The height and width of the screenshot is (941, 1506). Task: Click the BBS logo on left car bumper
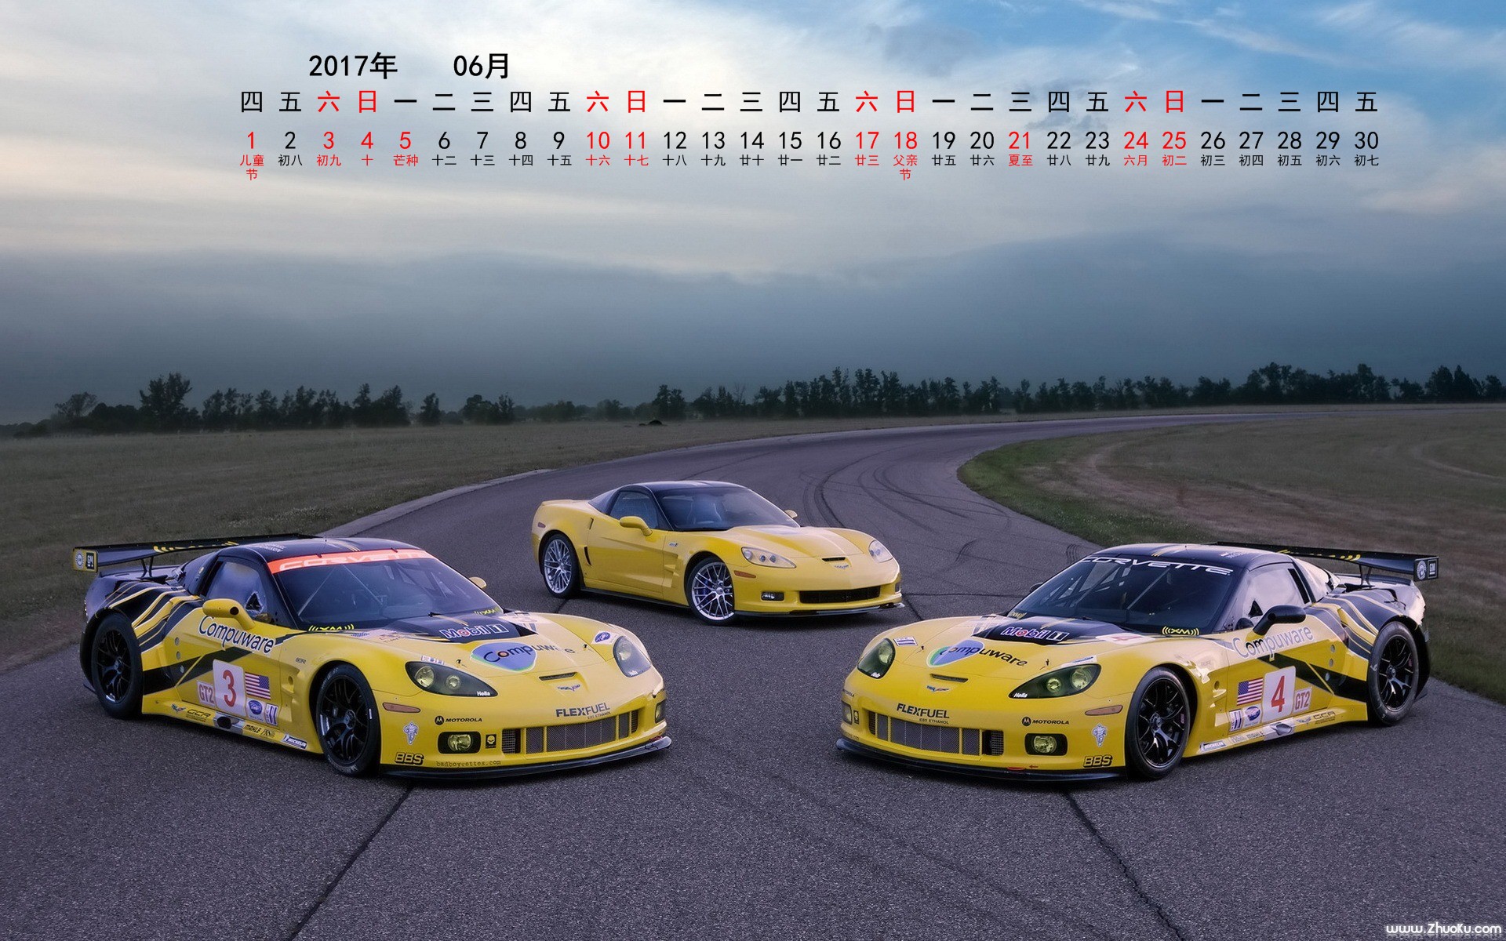409,758
